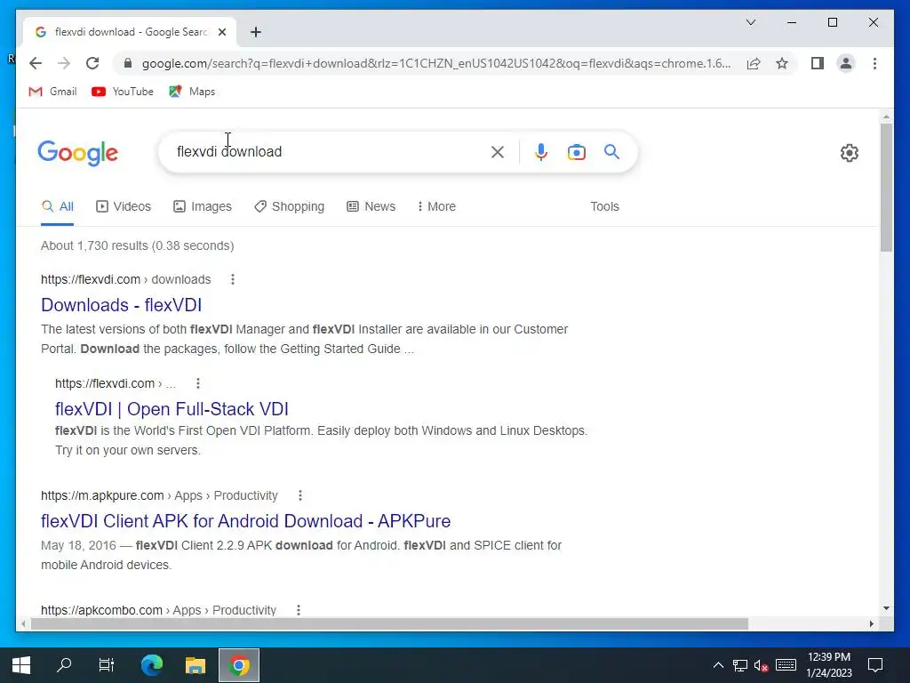This screenshot has width=910, height=683.
Task: Open options beside the indented flexvdi.com result
Action: tap(198, 383)
